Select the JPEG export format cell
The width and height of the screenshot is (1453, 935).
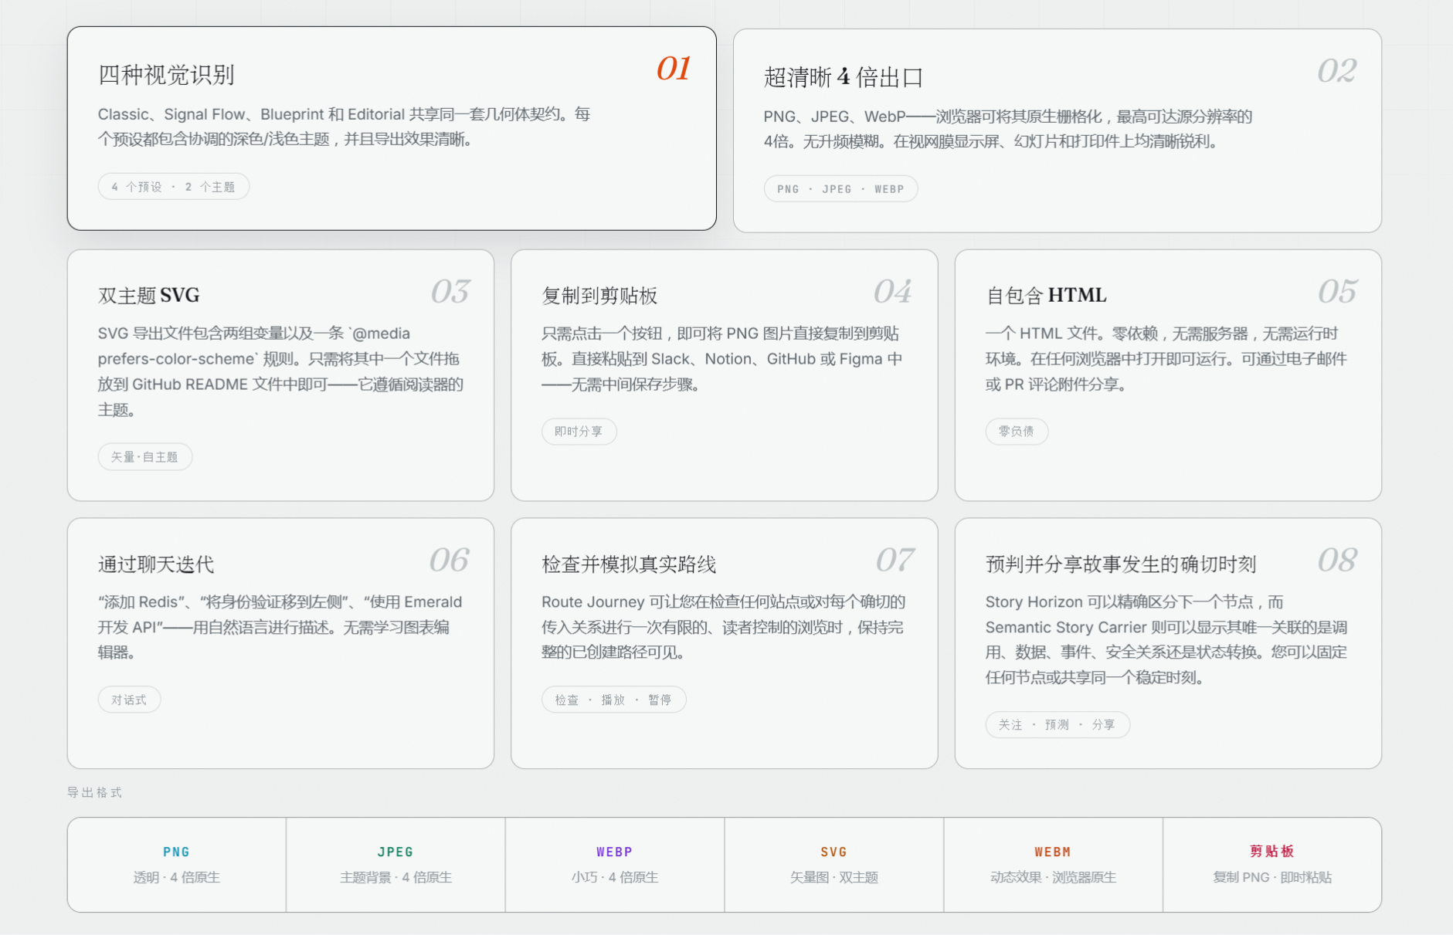tap(396, 865)
